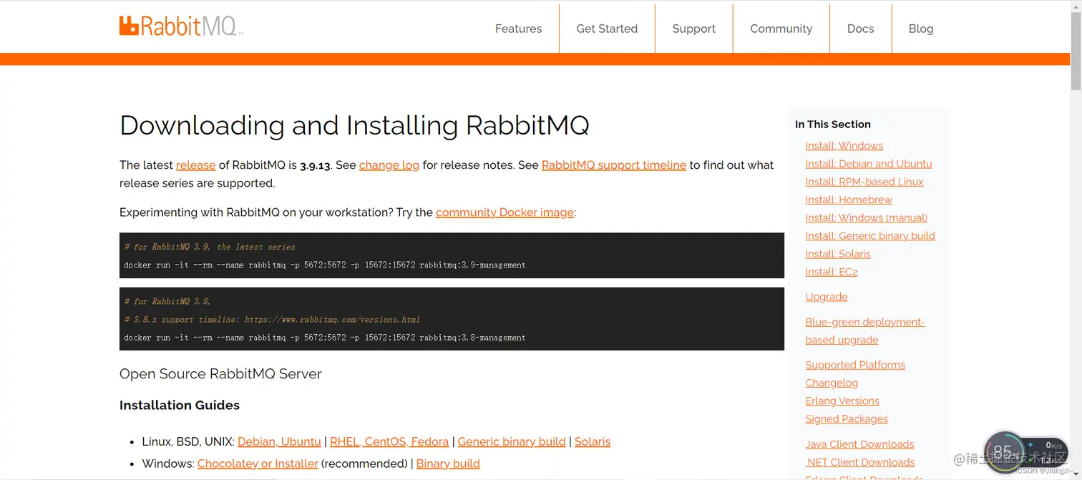Open the Get Started menu item
1082x480 pixels.
pyautogui.click(x=607, y=29)
